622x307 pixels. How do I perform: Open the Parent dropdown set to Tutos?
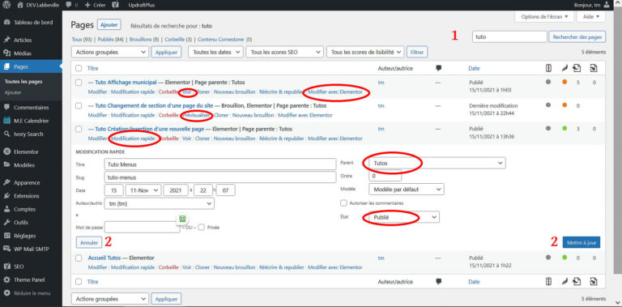[437, 163]
